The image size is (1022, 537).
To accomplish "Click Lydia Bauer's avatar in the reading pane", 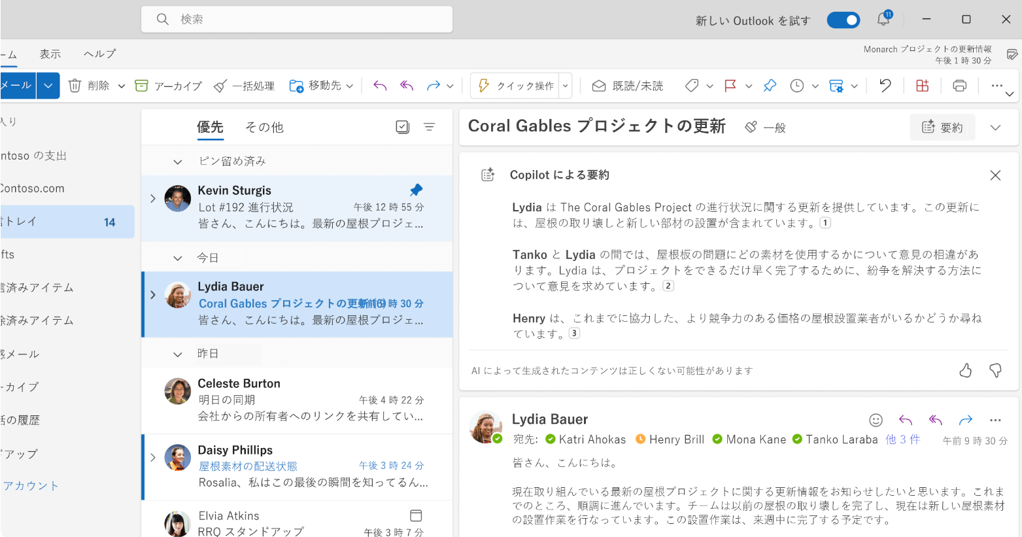I will click(485, 427).
